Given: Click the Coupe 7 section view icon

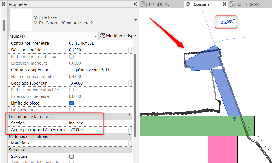Looking at the screenshot, I should [x=188, y=4].
